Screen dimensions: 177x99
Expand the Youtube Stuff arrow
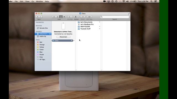[100, 29]
